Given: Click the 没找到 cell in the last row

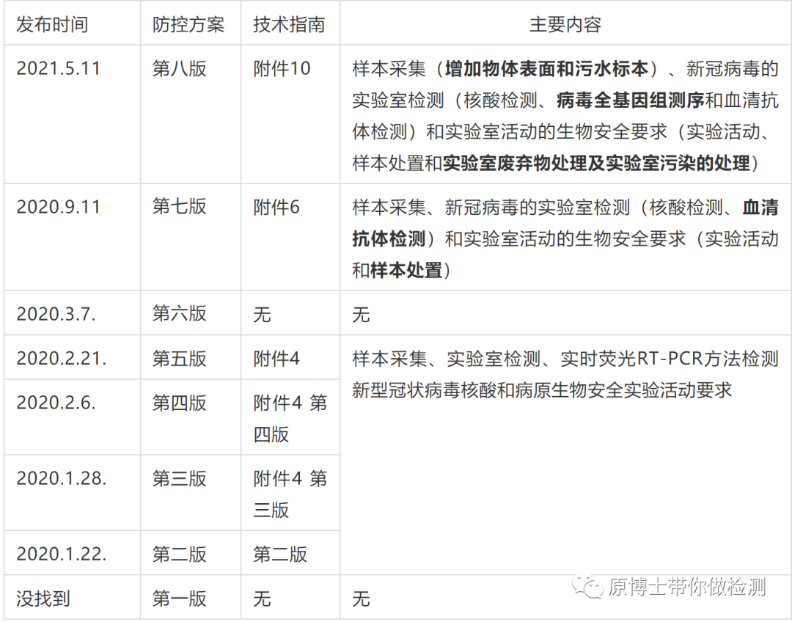Looking at the screenshot, I should (43, 599).
